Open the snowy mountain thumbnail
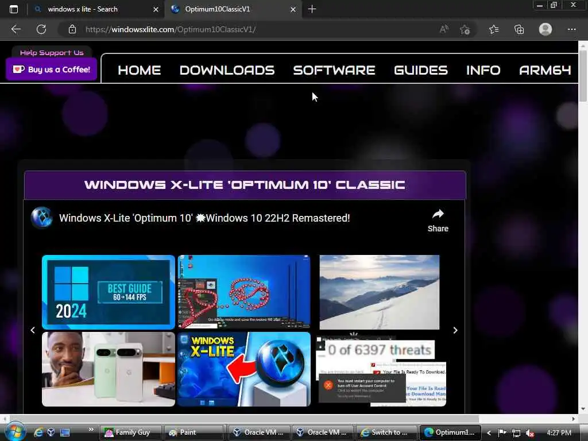The width and height of the screenshot is (588, 441). click(x=380, y=292)
